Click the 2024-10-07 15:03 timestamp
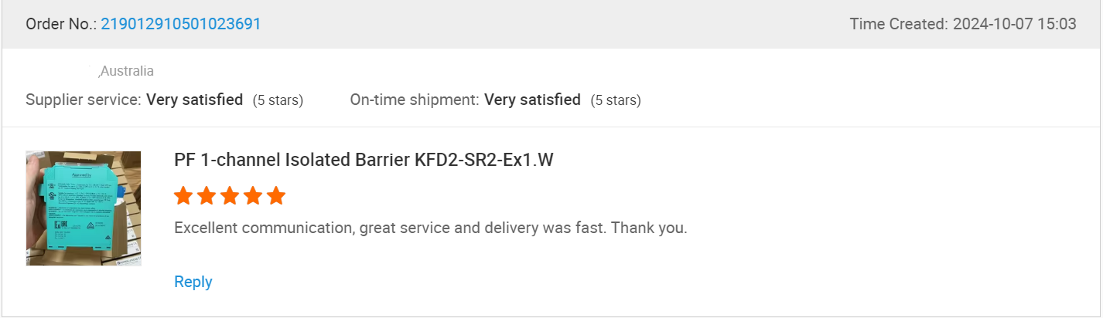 pos(1014,24)
